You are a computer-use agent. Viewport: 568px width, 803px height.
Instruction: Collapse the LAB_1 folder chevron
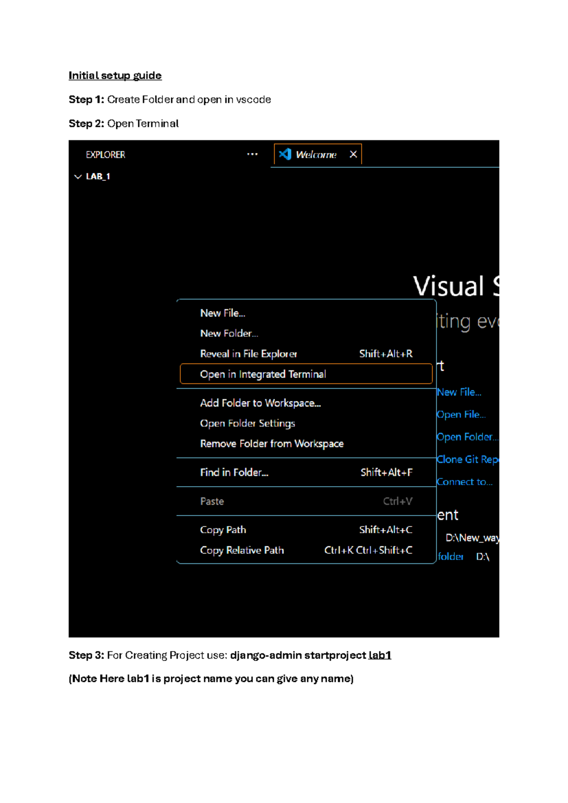(78, 177)
